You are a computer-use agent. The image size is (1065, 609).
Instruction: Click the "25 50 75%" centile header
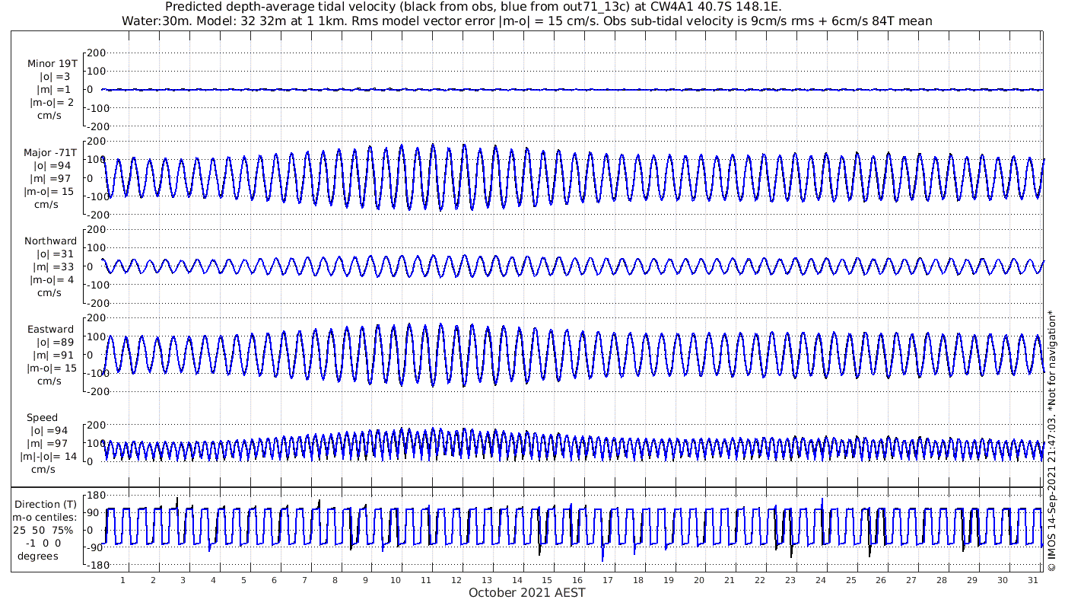point(43,531)
